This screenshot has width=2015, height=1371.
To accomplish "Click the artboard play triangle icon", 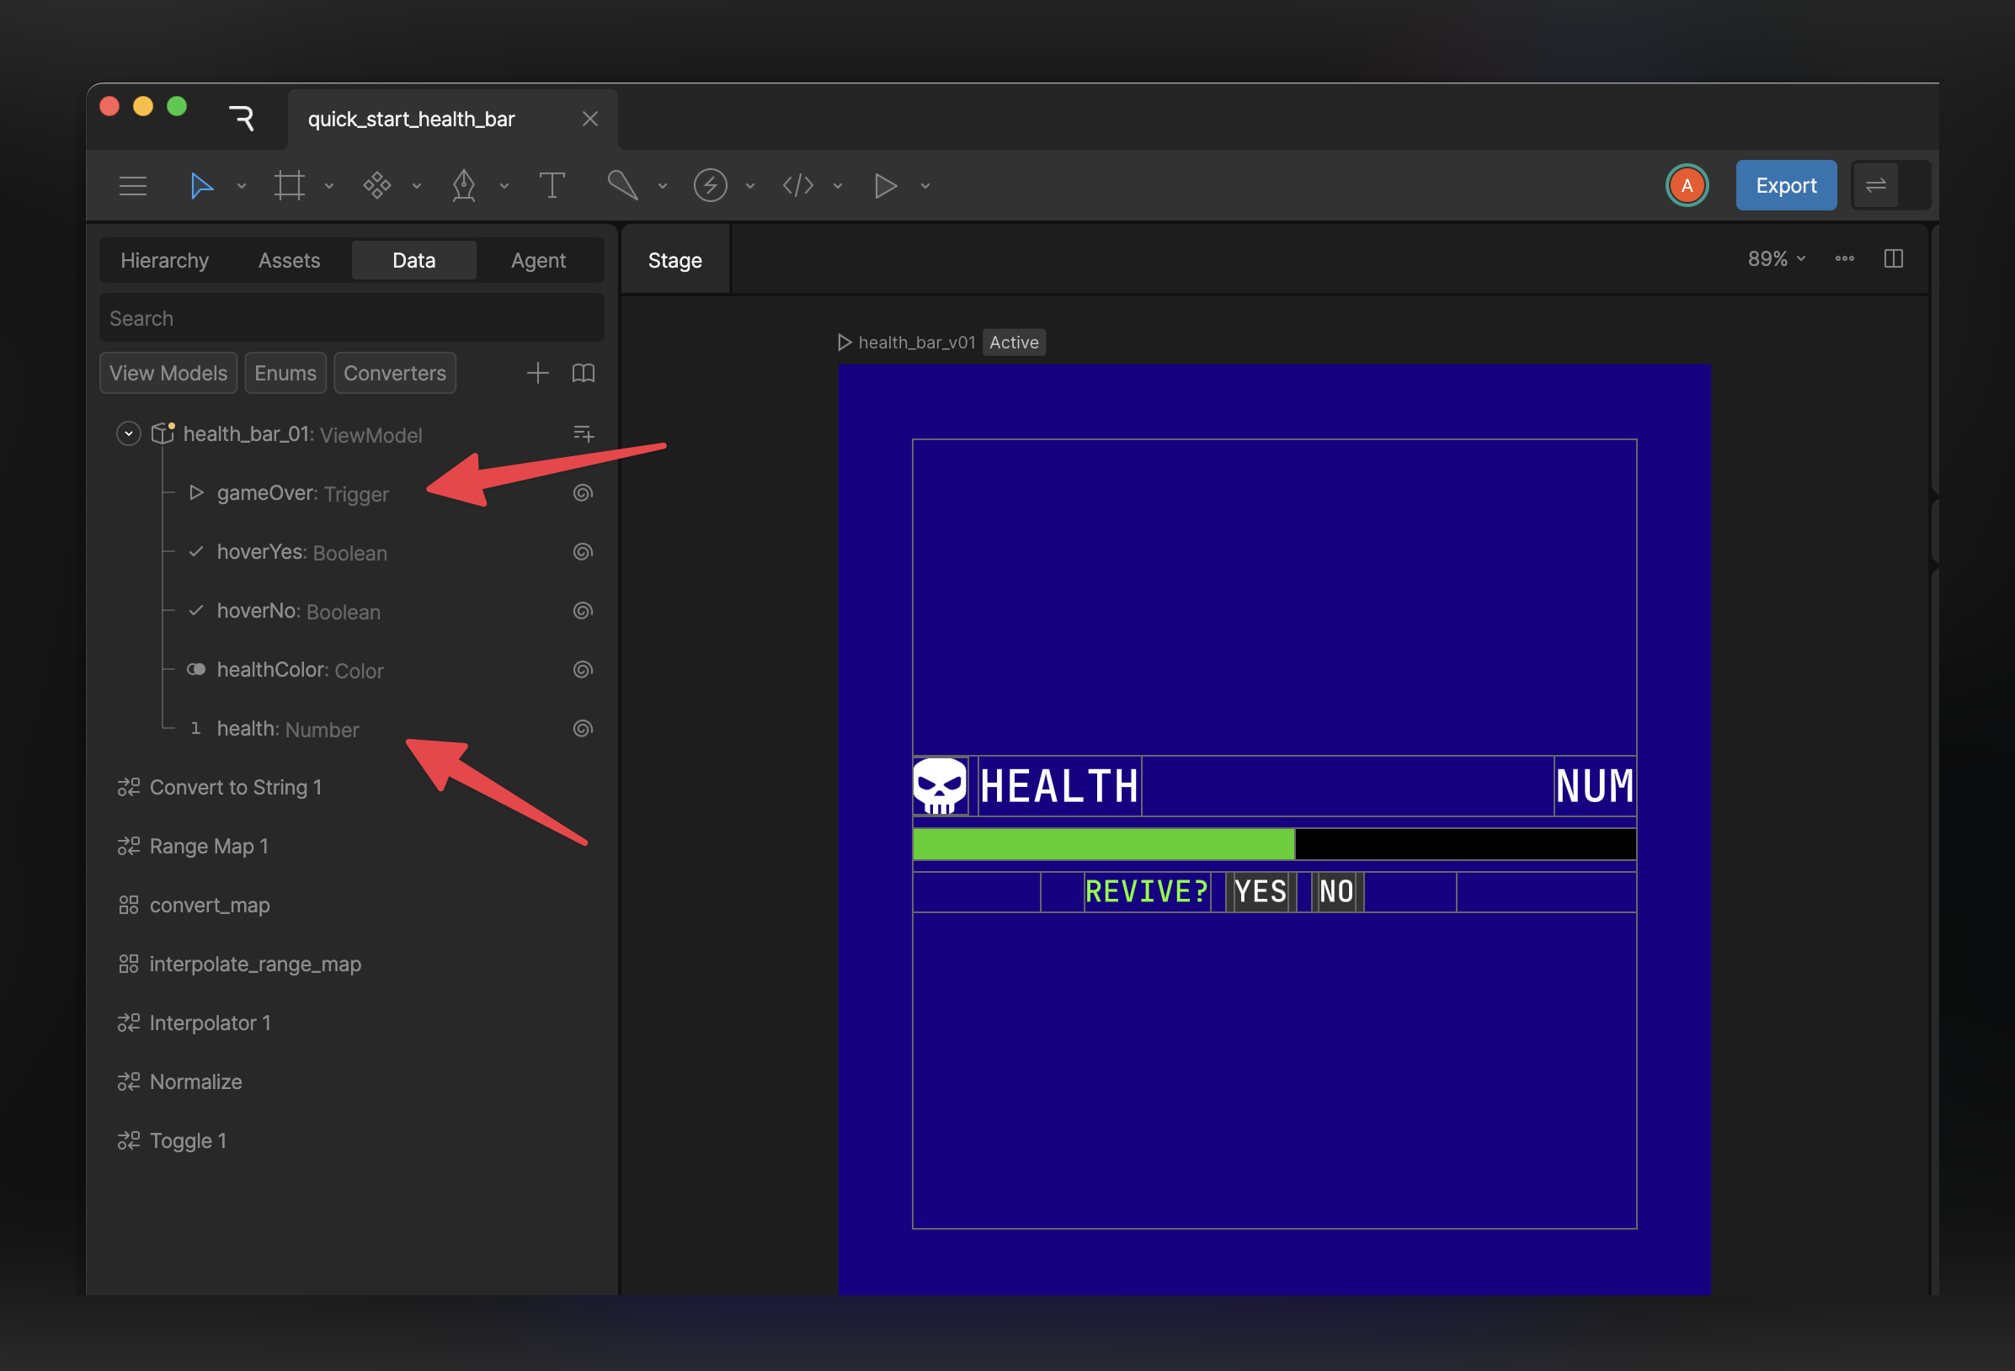I will (x=844, y=343).
